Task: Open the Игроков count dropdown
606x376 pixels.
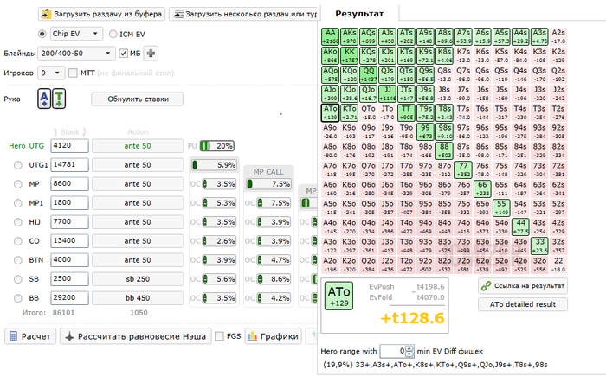Action: (50, 73)
